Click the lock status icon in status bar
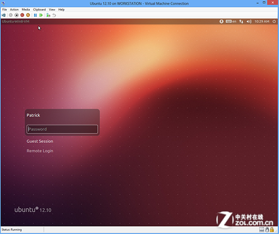Image resolution: width=279 pixels, height=234 pixels. (x=272, y=230)
